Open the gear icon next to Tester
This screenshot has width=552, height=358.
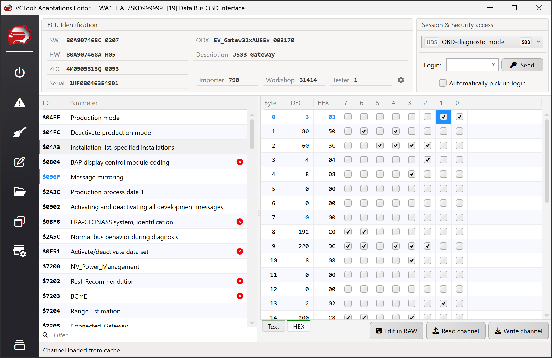click(401, 80)
